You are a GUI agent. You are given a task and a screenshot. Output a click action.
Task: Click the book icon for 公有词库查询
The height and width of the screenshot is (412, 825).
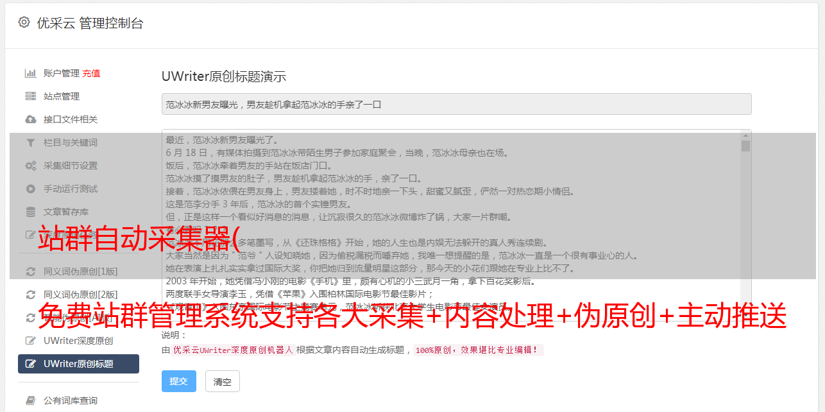[x=30, y=400]
